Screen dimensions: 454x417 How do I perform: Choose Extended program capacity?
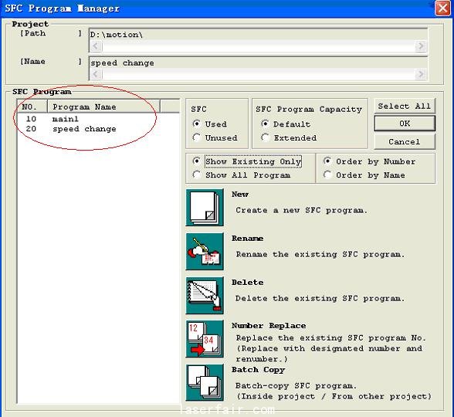[x=265, y=137]
